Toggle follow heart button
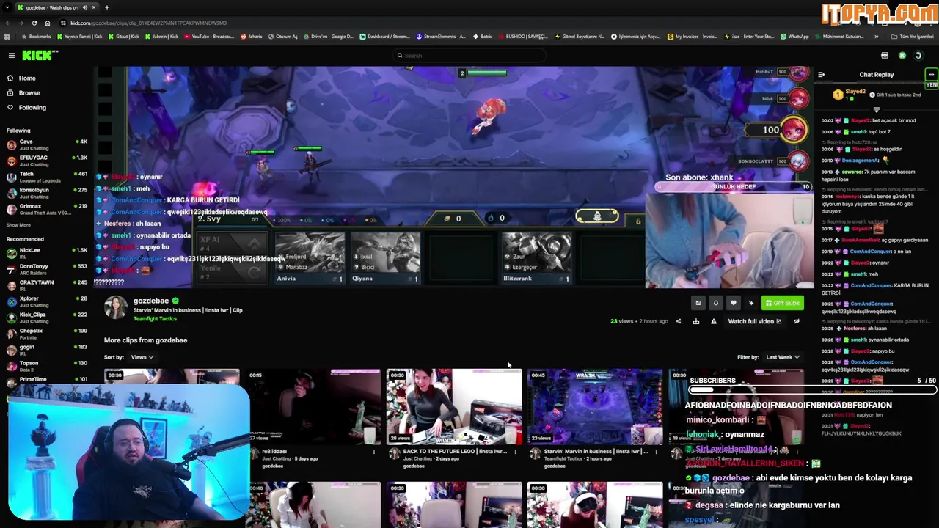939x528 pixels. pyautogui.click(x=733, y=303)
